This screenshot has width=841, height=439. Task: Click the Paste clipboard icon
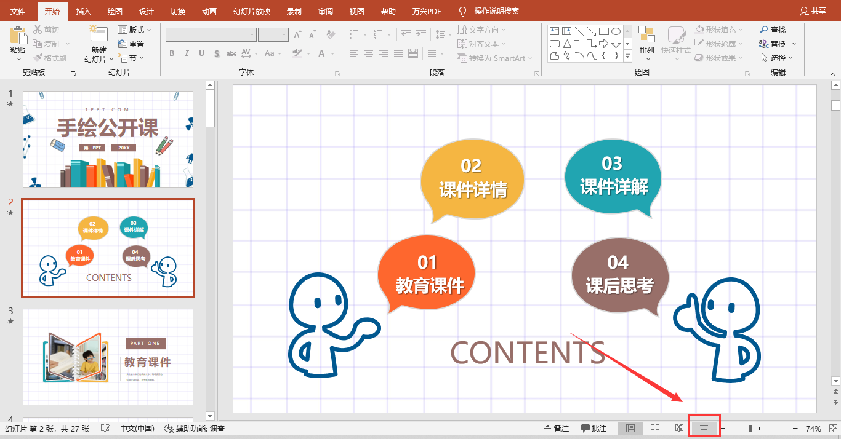(x=18, y=34)
